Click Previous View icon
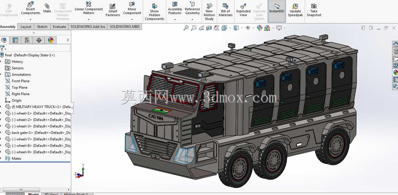The height and width of the screenshot is (195, 398). pos(201,28)
